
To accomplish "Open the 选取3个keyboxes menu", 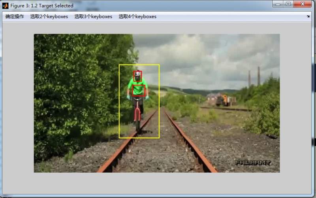I will 93,17.
